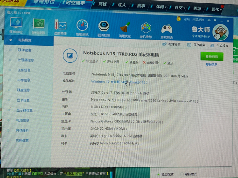Image resolution: width=238 pixels, height=178 pixels.
Task: Click the skin/theme icon in title bar
Action: [x=209, y=20]
